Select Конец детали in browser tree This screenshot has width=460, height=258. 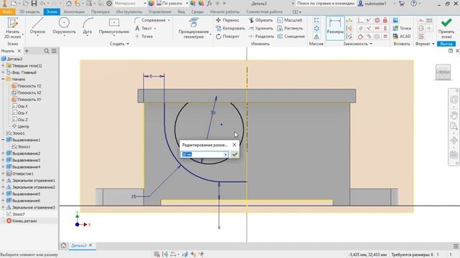point(22,221)
